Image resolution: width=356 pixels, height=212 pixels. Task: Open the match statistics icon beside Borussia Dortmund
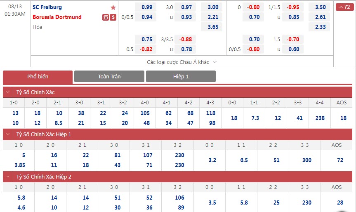pyautogui.click(x=106, y=17)
